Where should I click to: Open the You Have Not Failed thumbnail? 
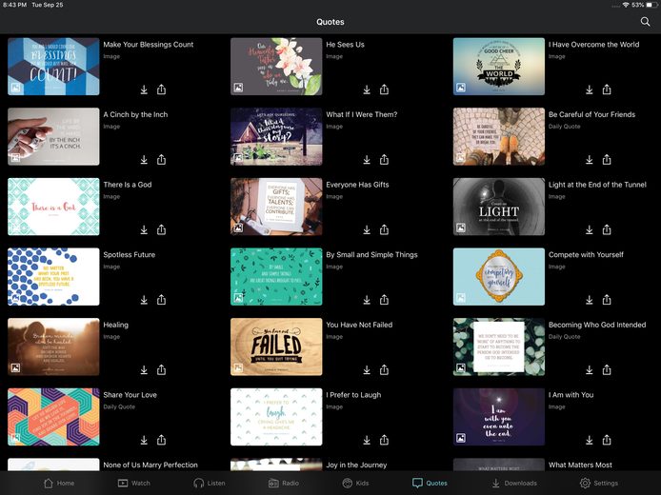tap(276, 346)
